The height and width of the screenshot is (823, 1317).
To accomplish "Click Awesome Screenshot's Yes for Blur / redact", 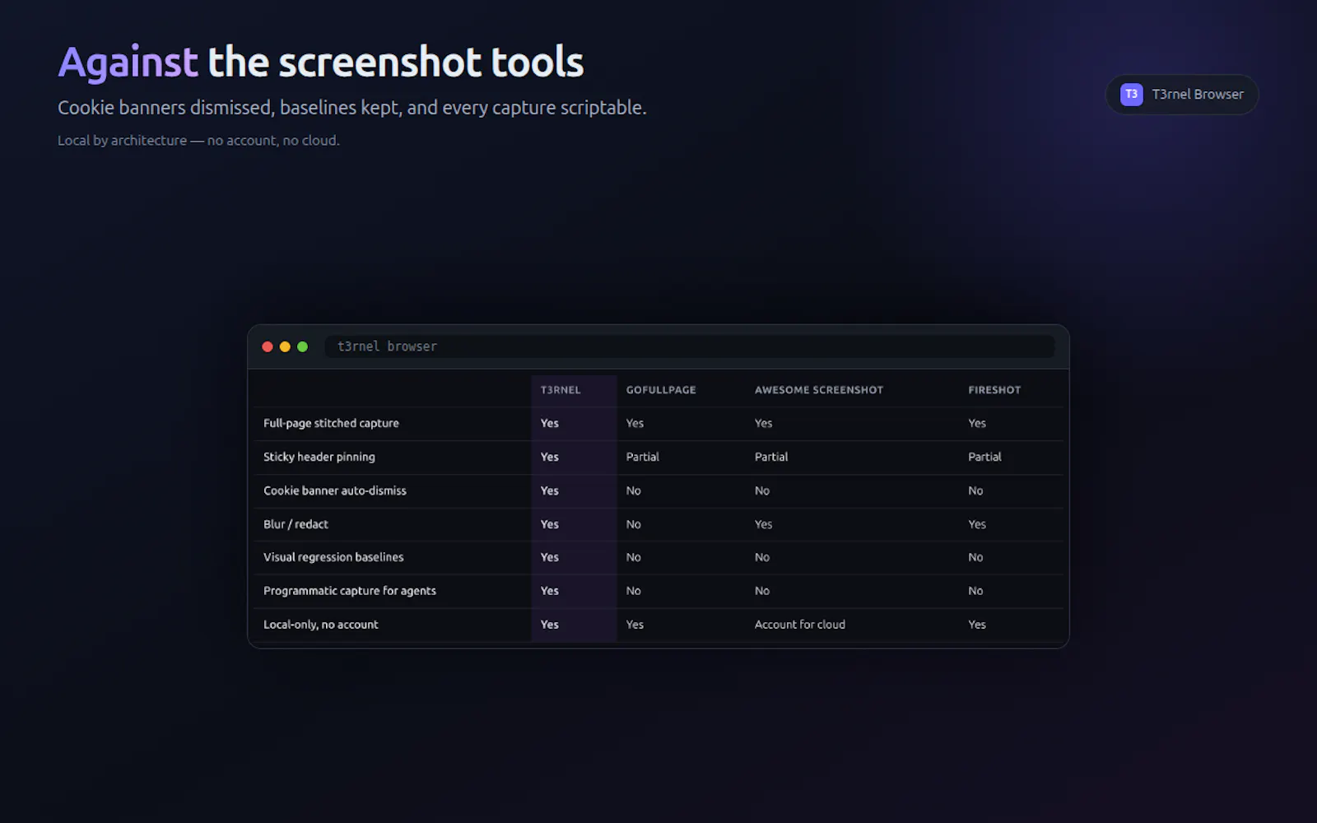I will (x=764, y=524).
